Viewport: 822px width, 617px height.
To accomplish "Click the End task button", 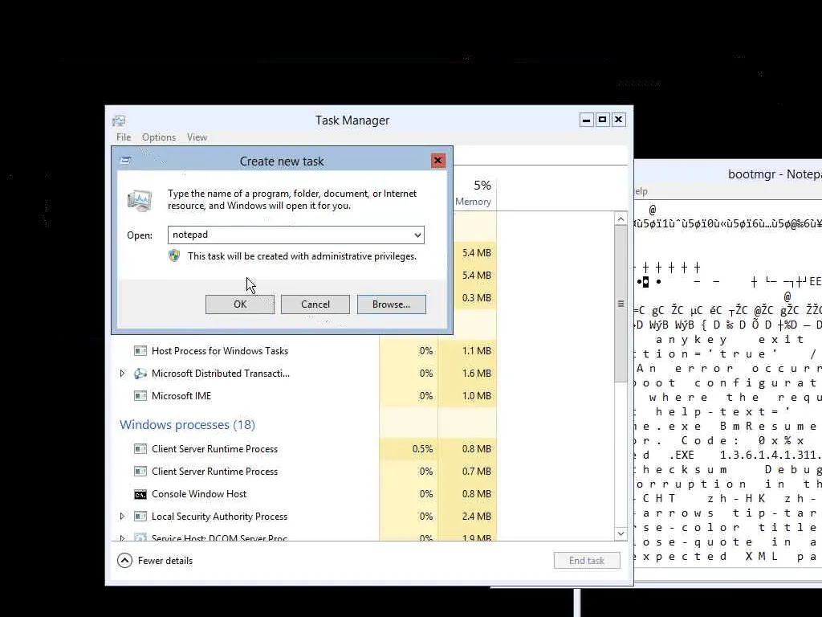I will [587, 561].
